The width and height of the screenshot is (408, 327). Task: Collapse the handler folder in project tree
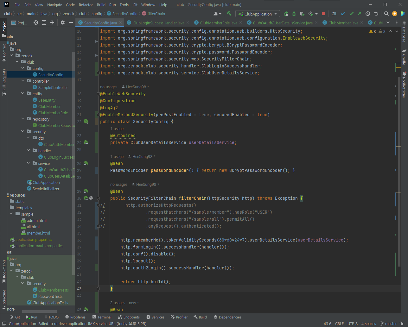[29, 151]
